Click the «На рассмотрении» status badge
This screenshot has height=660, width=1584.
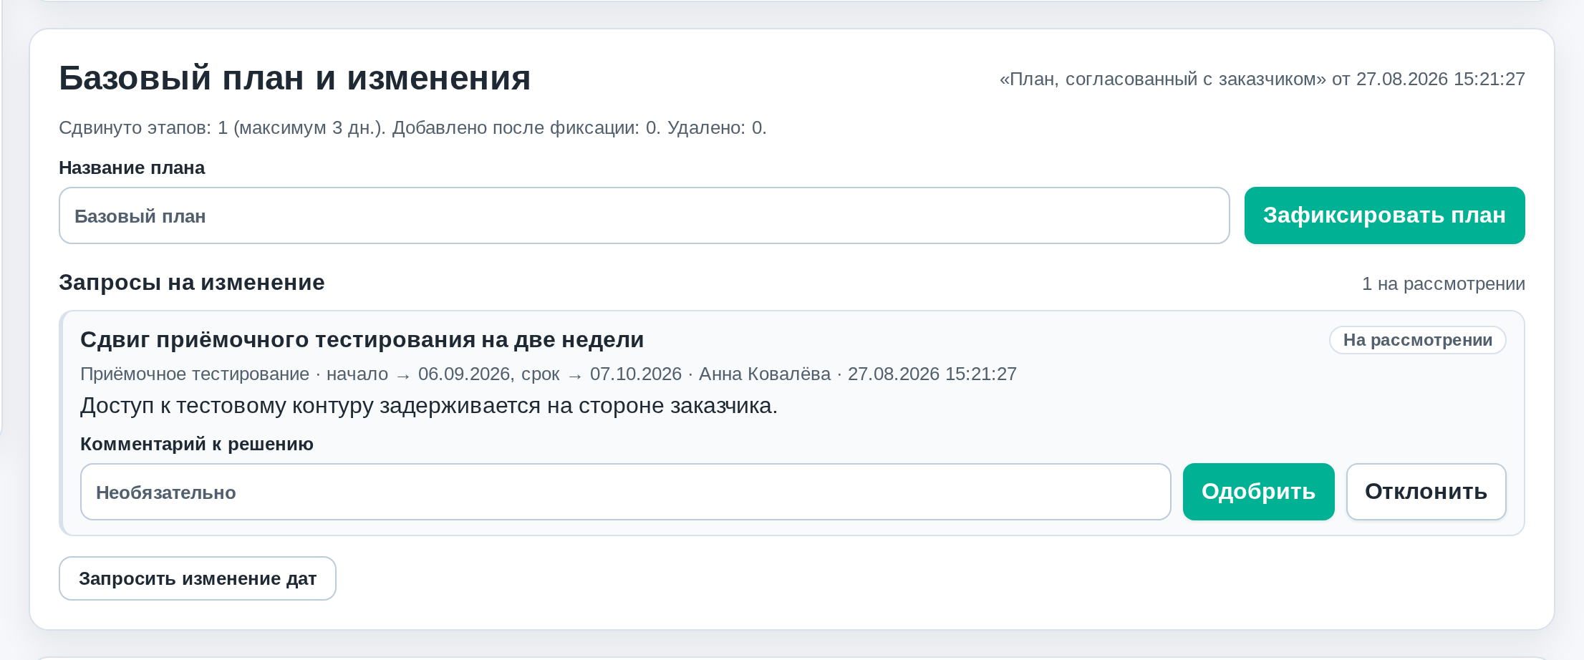tap(1418, 340)
